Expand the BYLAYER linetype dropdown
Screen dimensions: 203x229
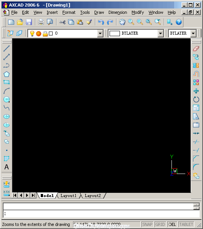(193, 33)
